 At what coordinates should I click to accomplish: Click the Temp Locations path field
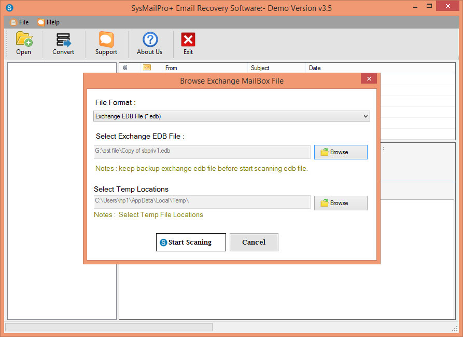click(x=202, y=201)
